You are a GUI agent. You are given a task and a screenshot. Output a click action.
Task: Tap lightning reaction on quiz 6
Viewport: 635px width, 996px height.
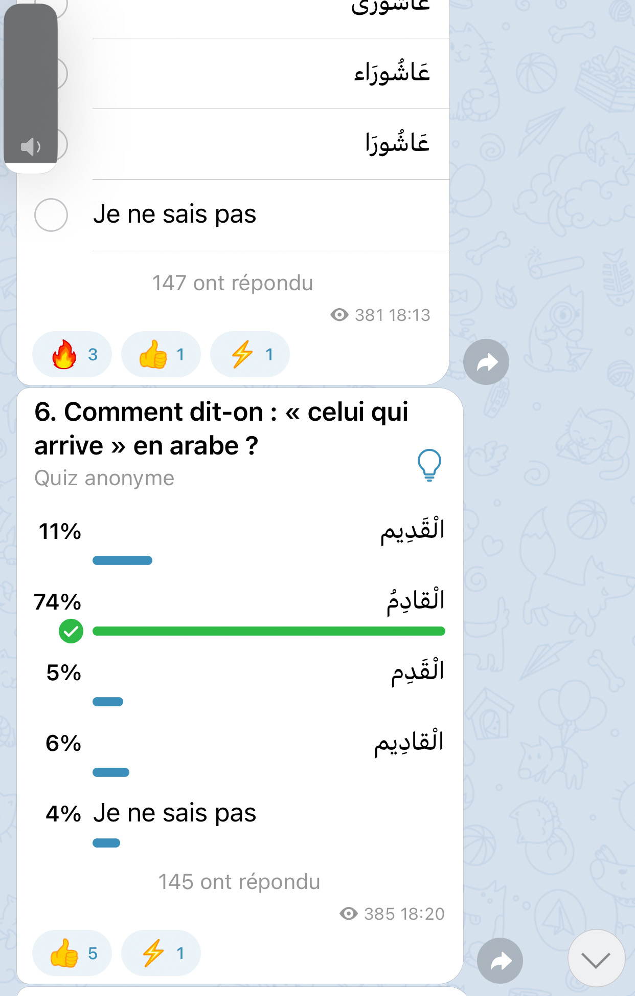(161, 953)
